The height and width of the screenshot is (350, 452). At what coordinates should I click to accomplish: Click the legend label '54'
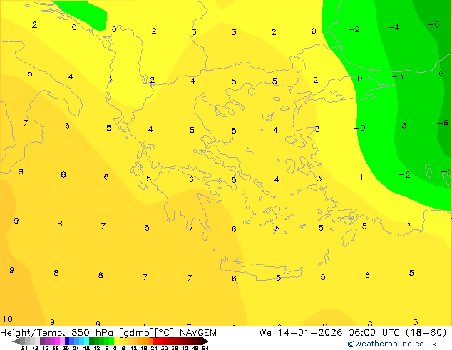[x=205, y=348]
